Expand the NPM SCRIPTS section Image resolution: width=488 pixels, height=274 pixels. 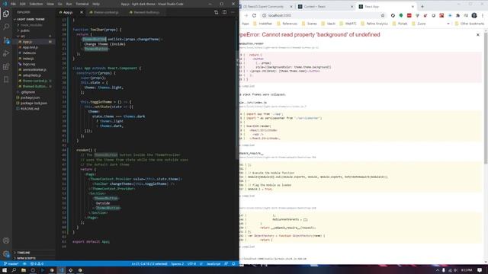25,258
